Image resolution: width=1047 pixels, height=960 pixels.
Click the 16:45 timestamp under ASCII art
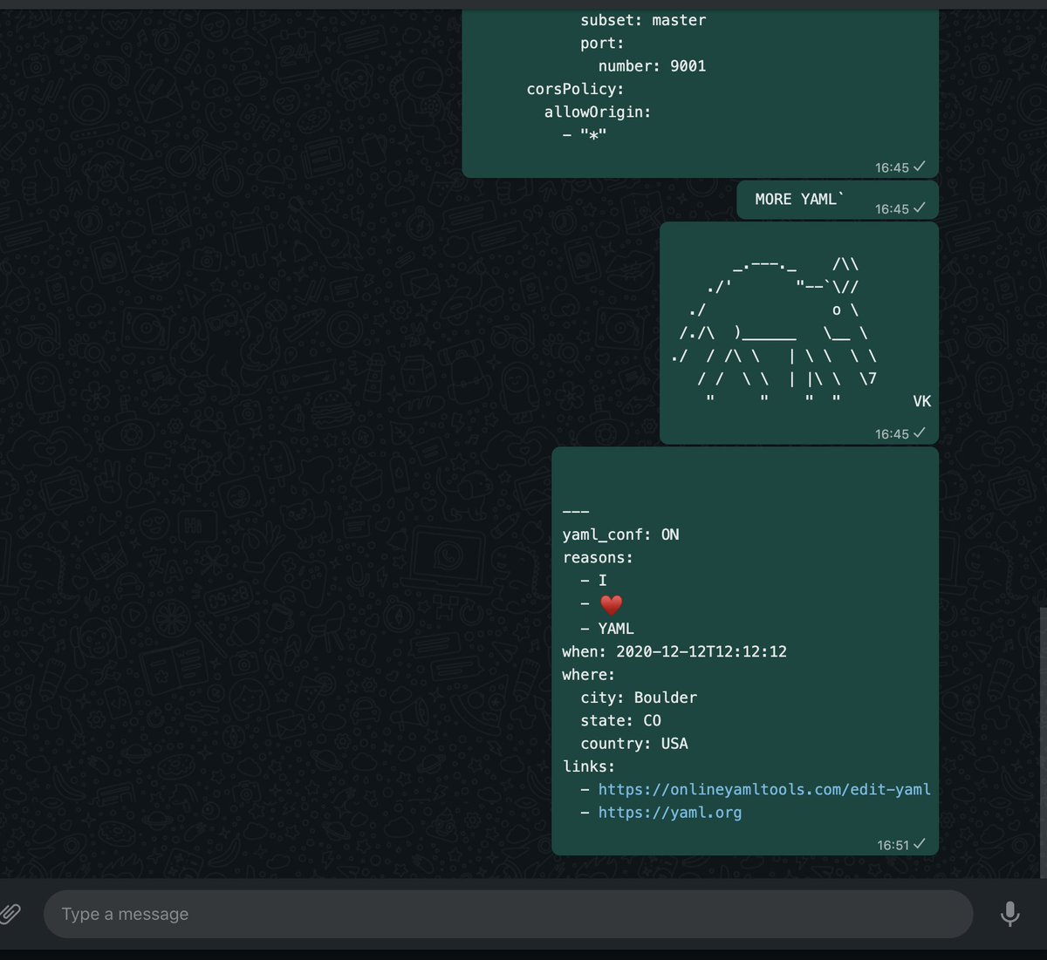click(892, 434)
